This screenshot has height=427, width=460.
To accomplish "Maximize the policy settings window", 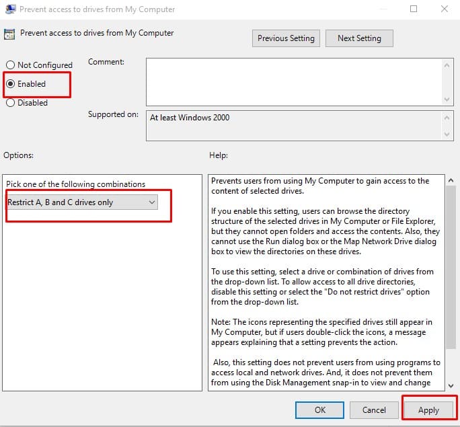I will tap(414, 9).
